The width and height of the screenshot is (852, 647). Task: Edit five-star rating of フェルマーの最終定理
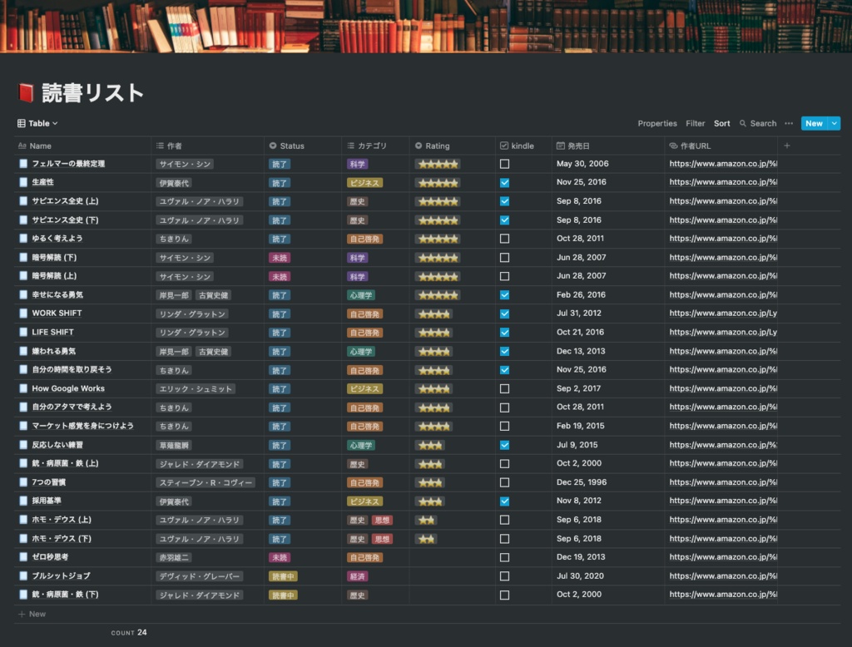438,164
